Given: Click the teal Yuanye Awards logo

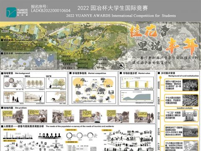Looking at the screenshot, I should pos(11,12).
